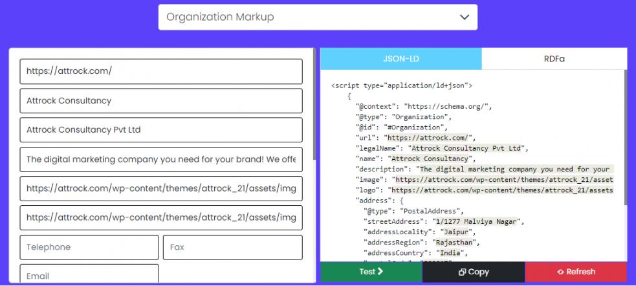The image size is (636, 286).
Task: Click the "addressRegion": "Rajasthan" line
Action: [422, 243]
